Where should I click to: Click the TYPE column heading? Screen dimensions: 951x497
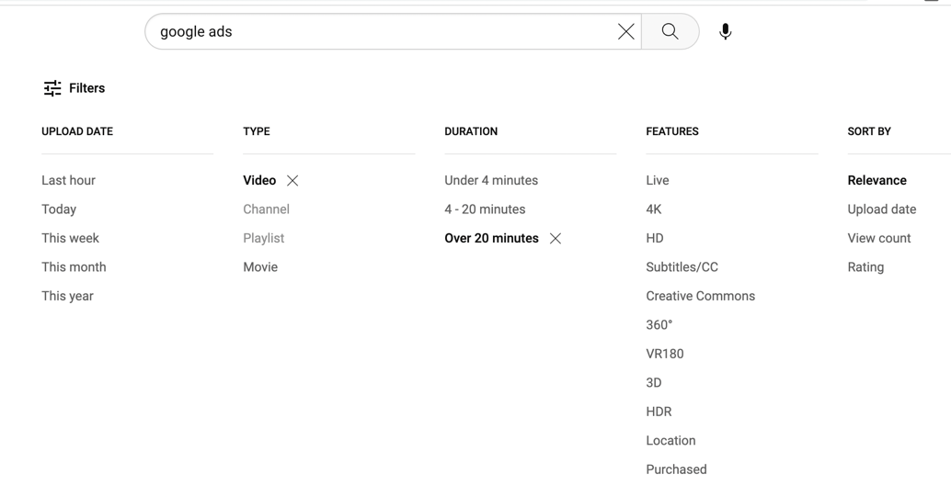(257, 131)
